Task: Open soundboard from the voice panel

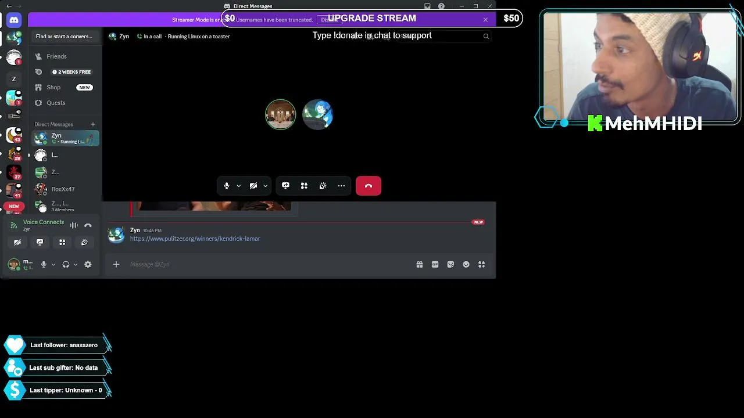Action: pos(84,242)
